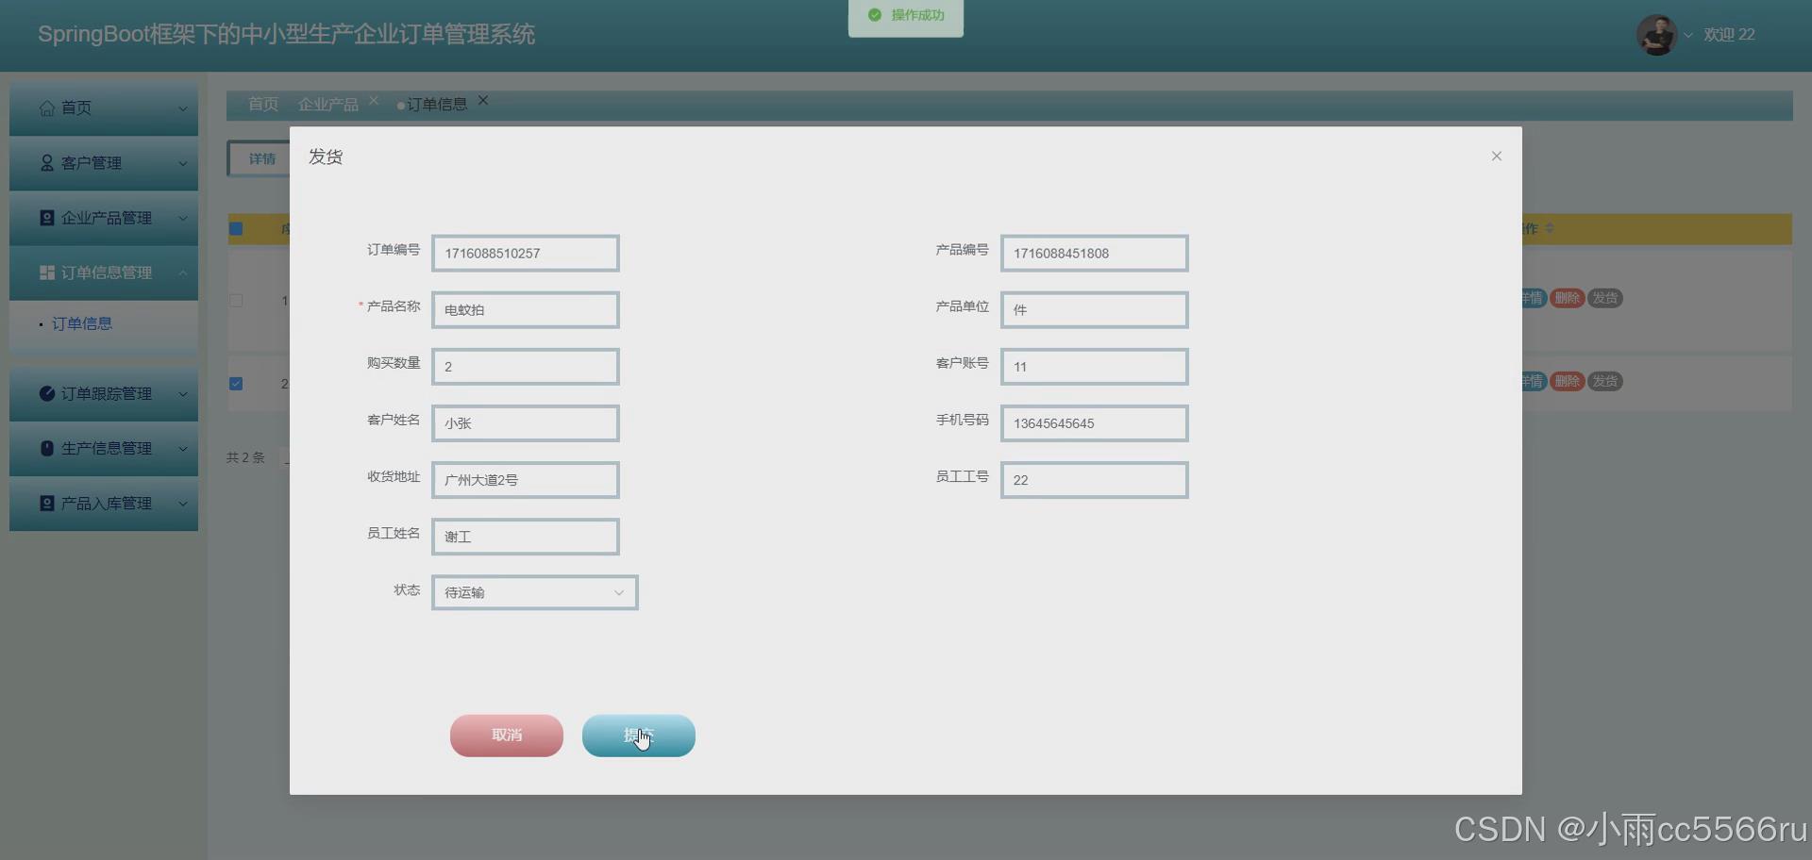Close the 发货 dialog with the X
This screenshot has width=1812, height=860.
pyautogui.click(x=1496, y=157)
